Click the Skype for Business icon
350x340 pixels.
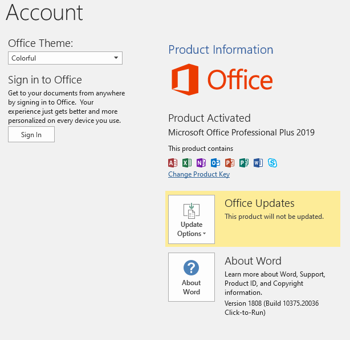tap(272, 163)
